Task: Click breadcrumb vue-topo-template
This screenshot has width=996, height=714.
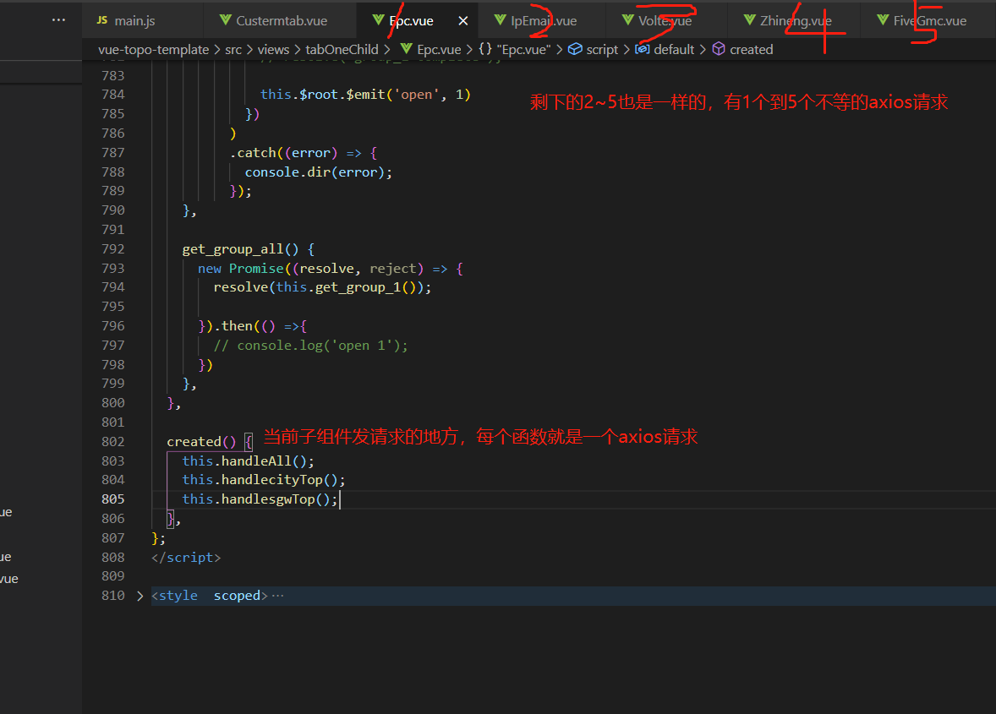Action: [153, 50]
